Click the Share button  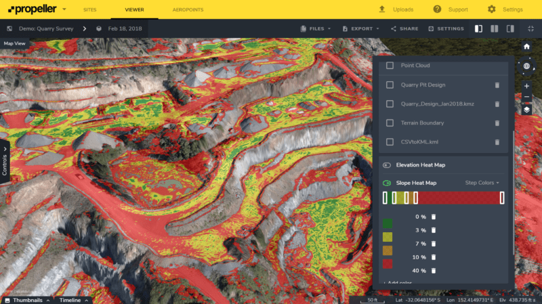pyautogui.click(x=404, y=28)
